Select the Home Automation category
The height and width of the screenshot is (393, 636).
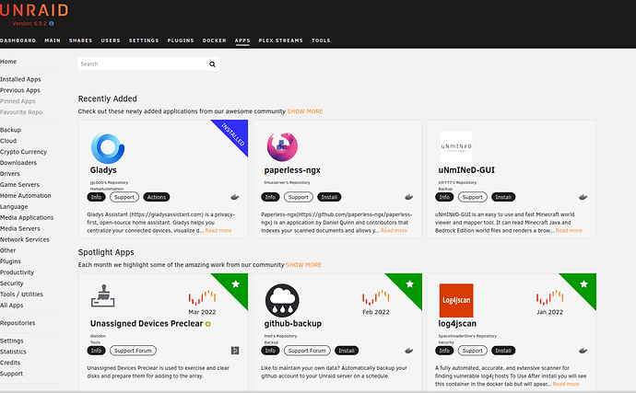(26, 196)
